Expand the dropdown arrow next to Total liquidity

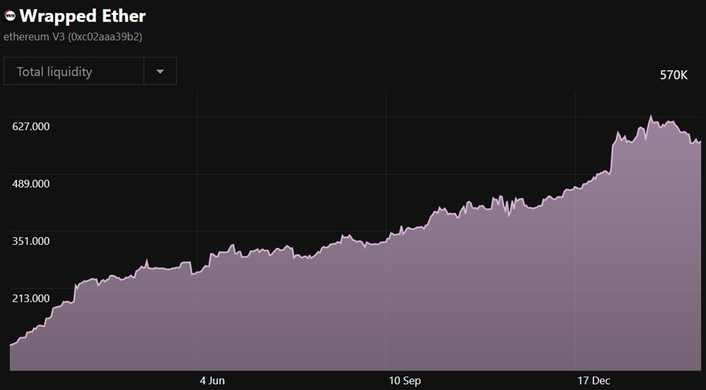tap(160, 72)
